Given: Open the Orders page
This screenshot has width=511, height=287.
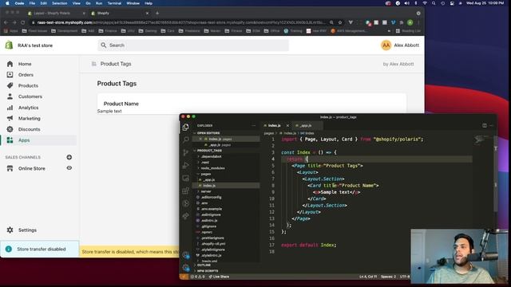Looking at the screenshot, I should point(26,75).
